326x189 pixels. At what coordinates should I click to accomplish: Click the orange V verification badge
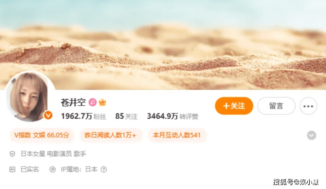(x=48, y=115)
